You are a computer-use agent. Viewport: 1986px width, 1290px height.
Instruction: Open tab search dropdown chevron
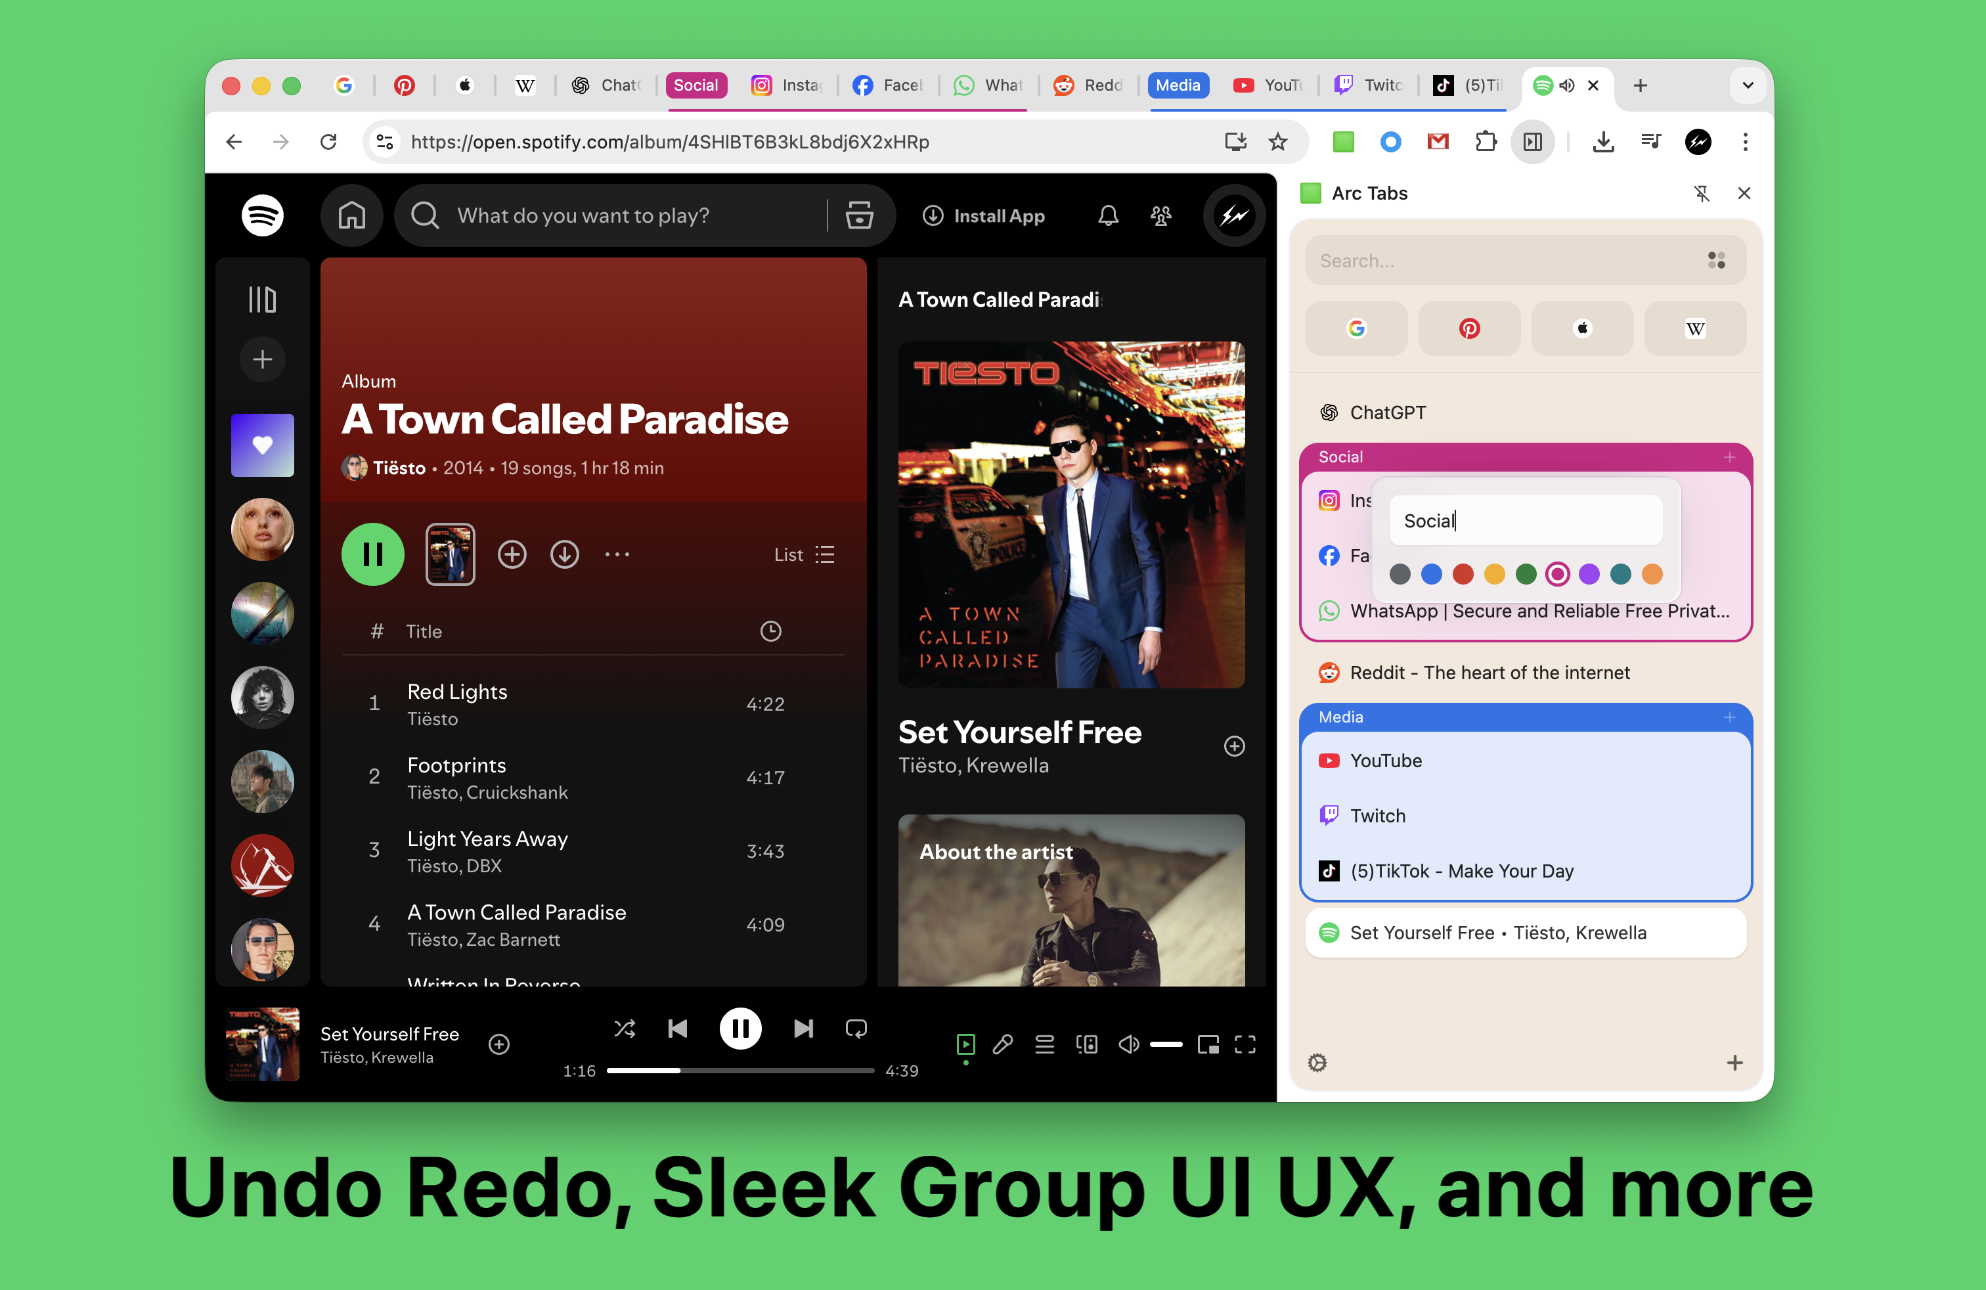1748,85
